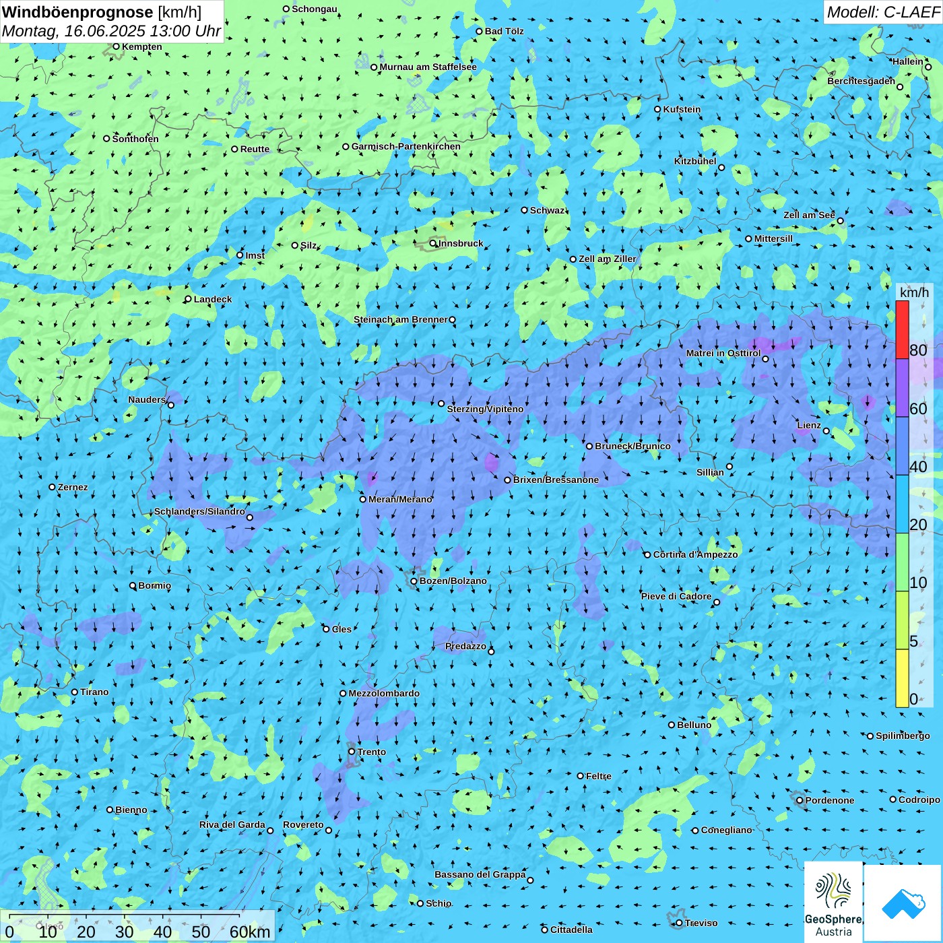Click the Codroipo label

click(919, 800)
